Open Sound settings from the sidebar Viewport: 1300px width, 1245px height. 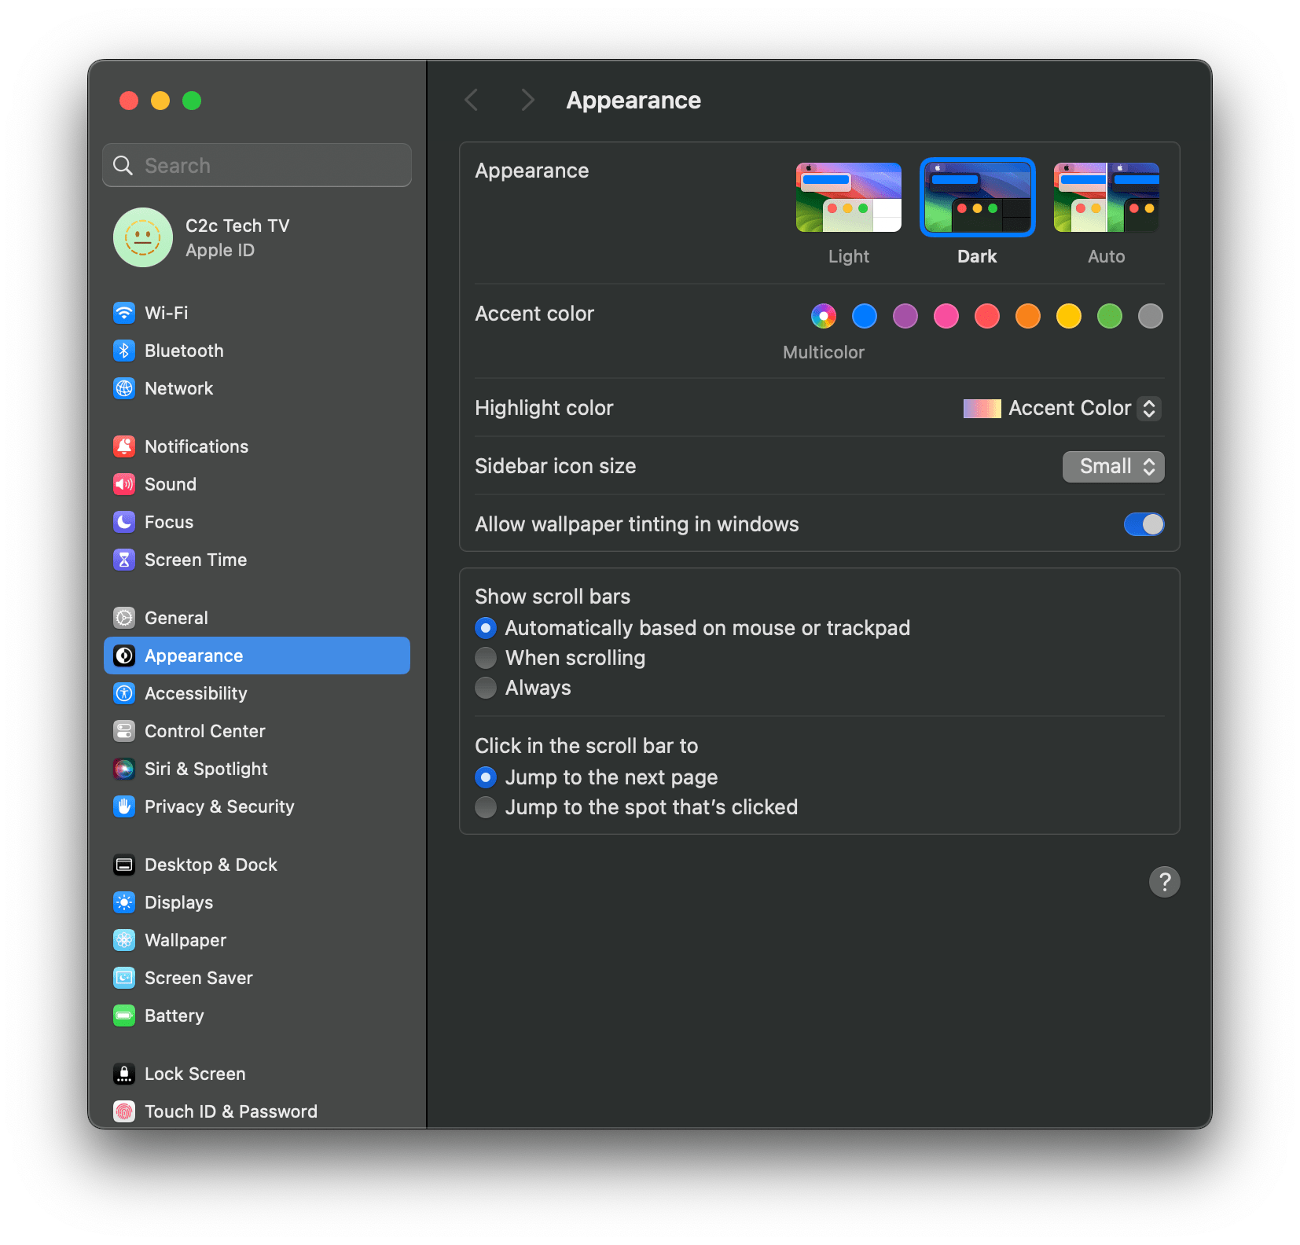[170, 483]
